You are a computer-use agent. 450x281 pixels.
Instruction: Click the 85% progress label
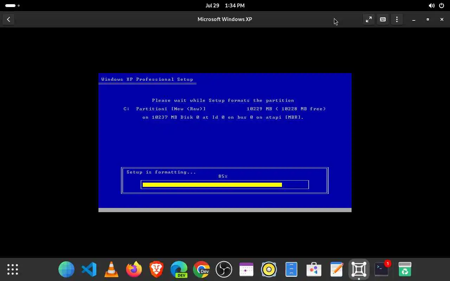coord(223,176)
